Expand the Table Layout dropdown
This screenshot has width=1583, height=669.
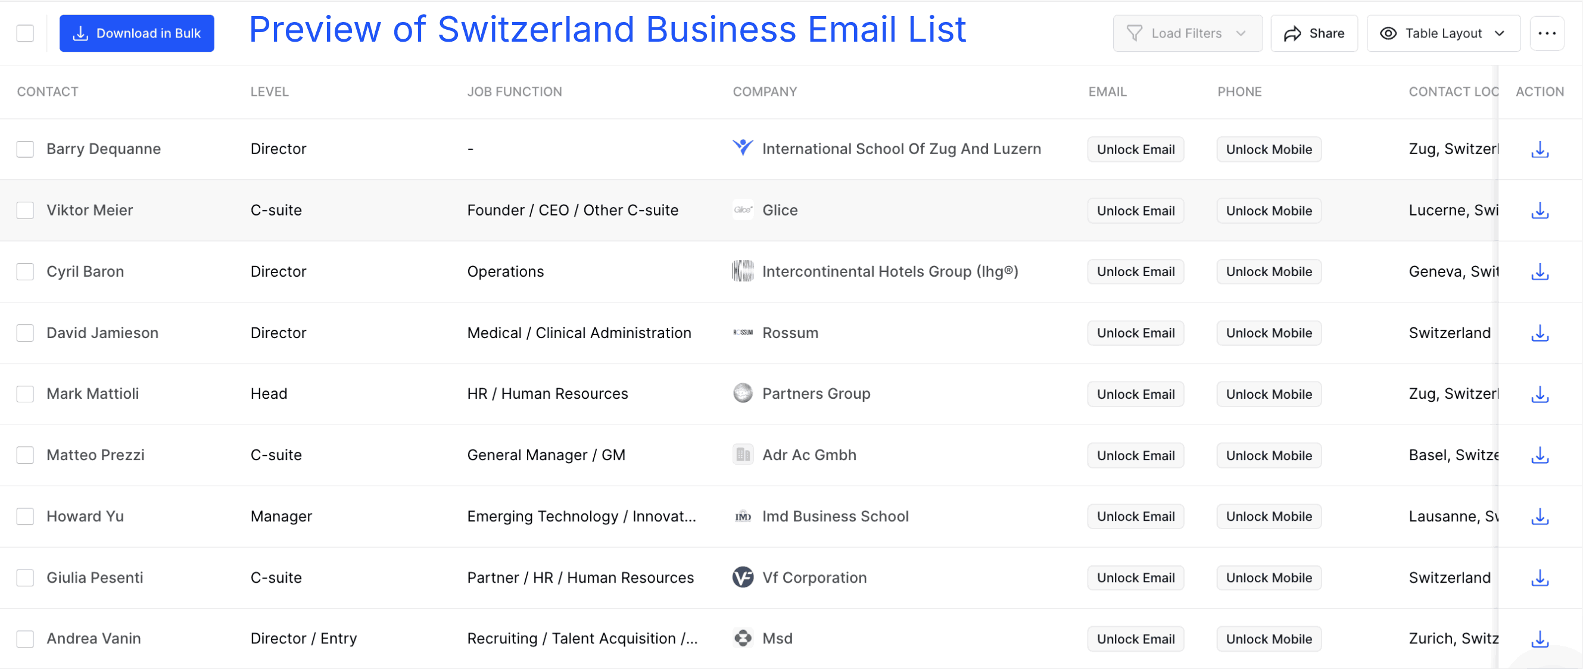point(1443,33)
